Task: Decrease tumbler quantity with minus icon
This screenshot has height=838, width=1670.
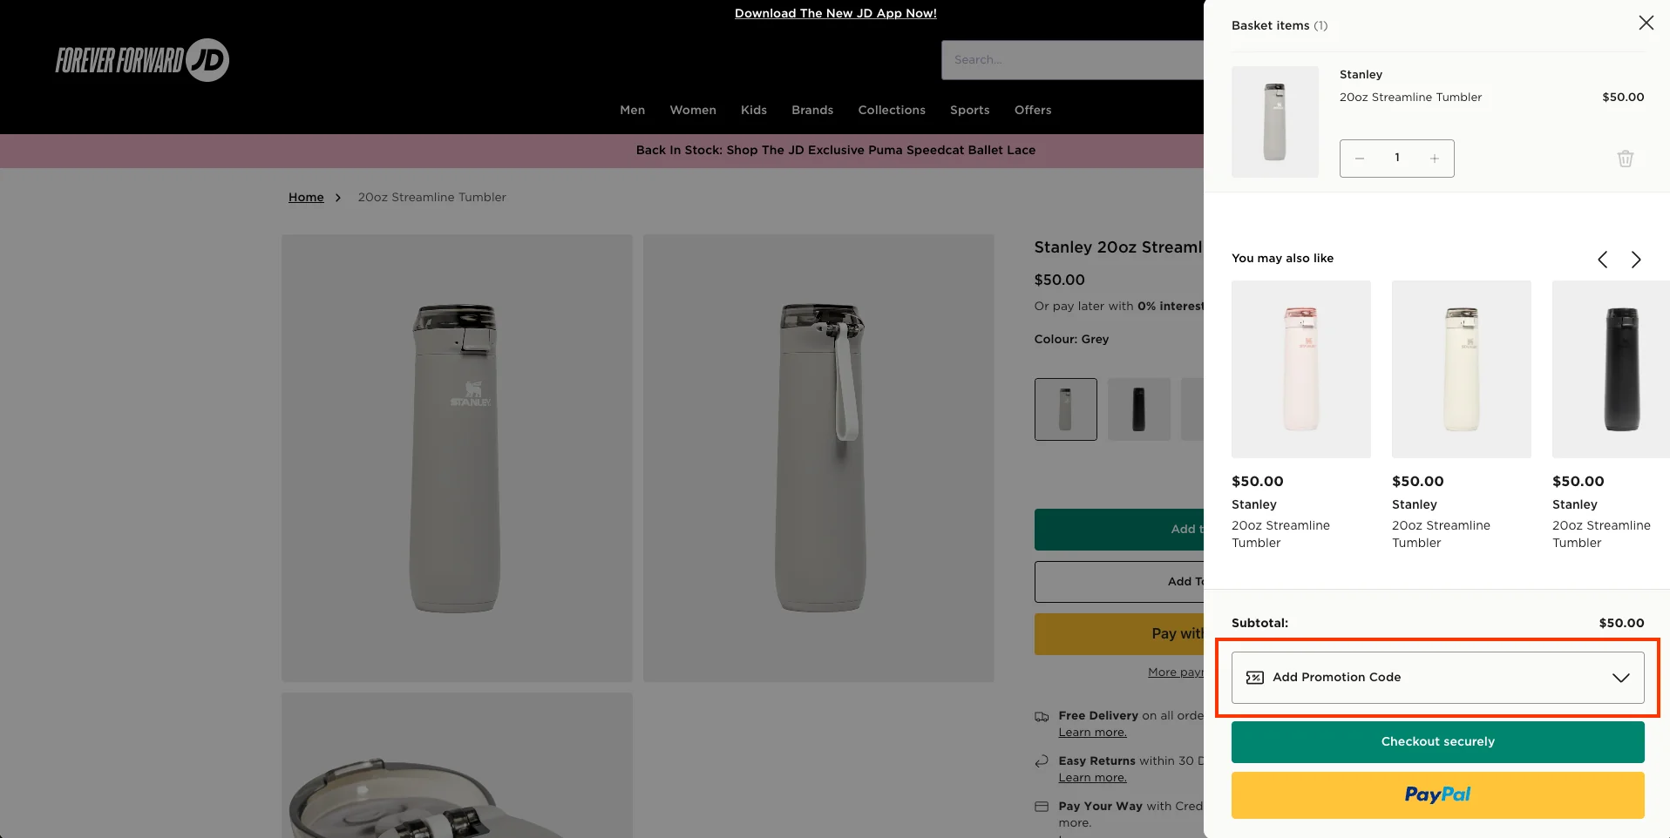Action: coord(1360,159)
